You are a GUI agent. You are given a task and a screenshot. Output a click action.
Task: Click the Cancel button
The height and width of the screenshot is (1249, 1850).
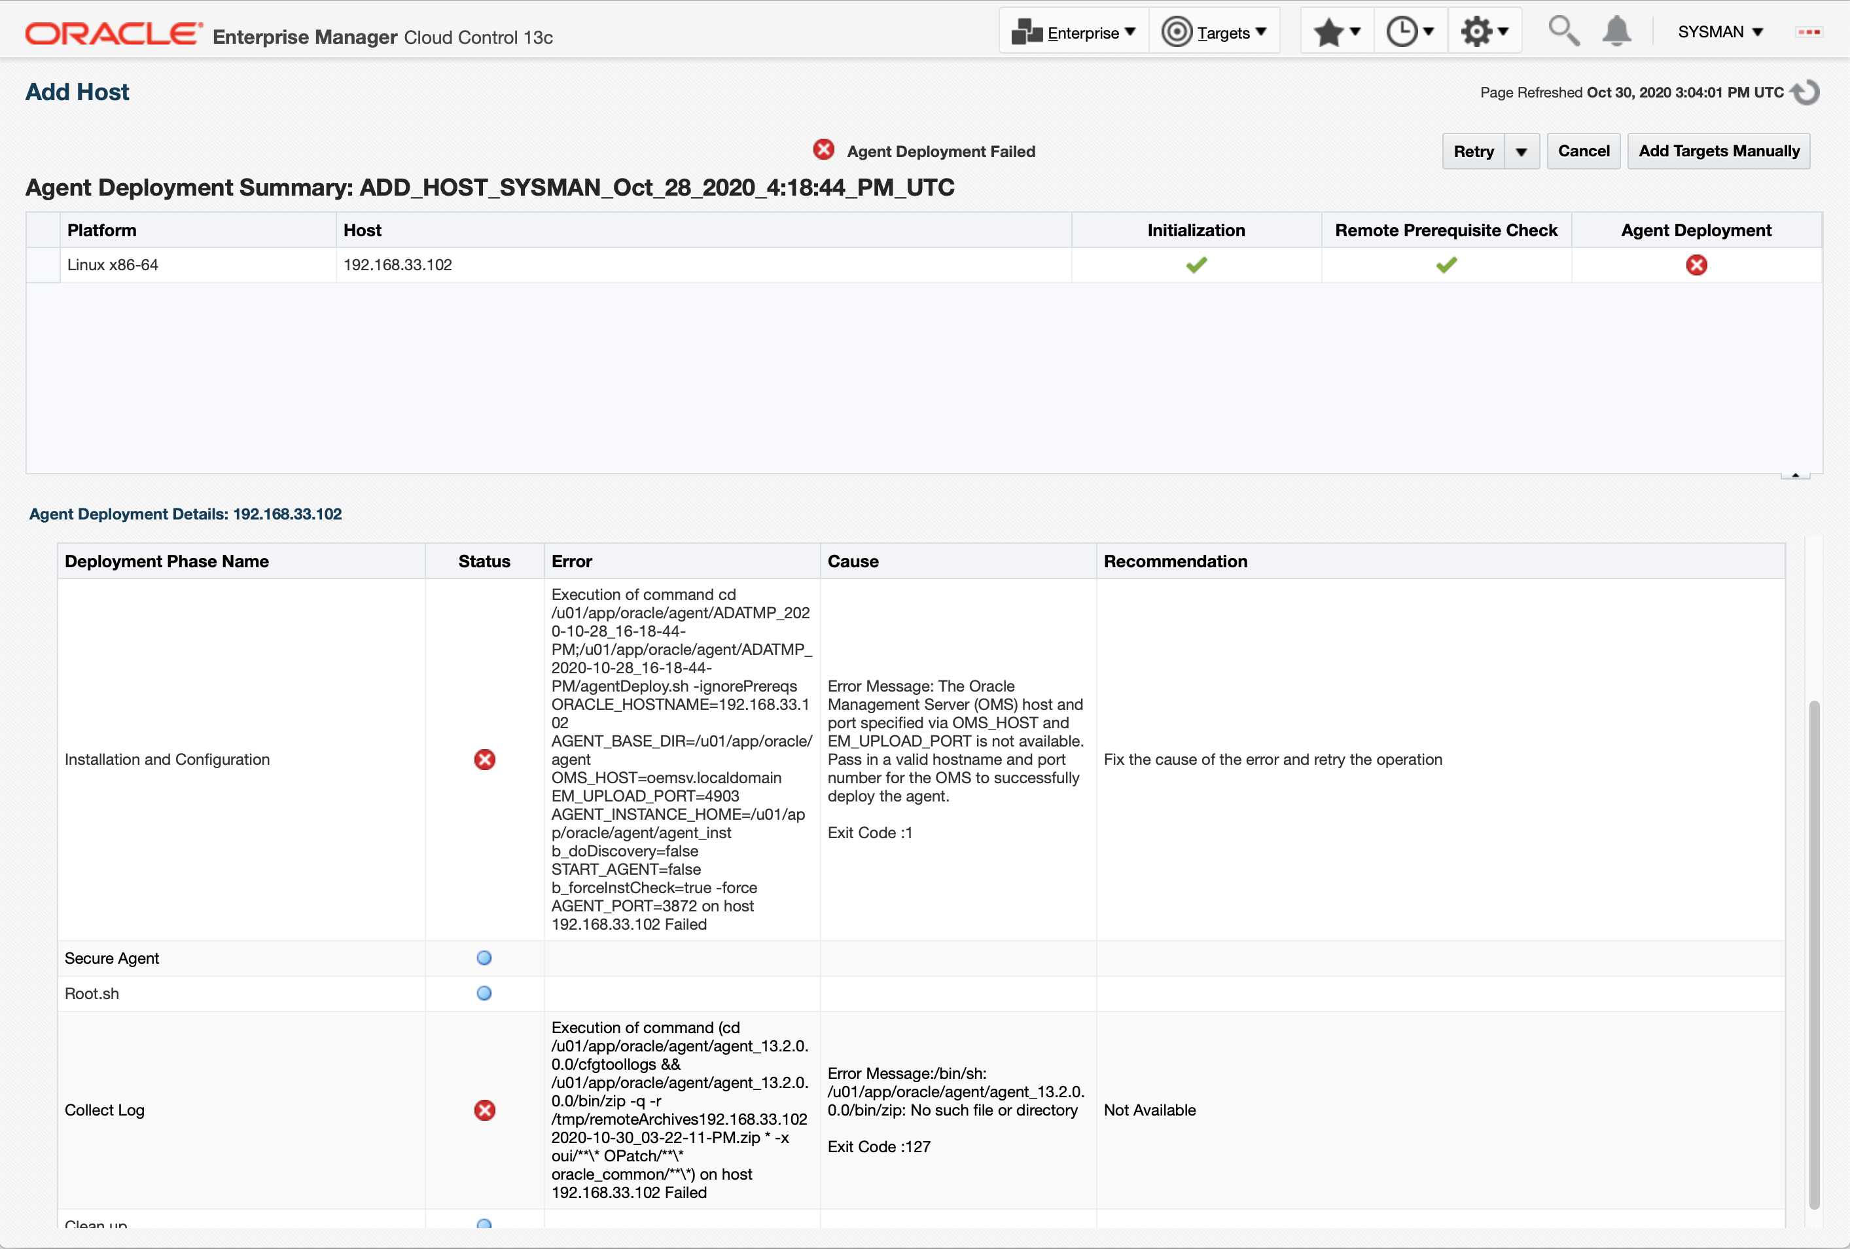pos(1583,151)
